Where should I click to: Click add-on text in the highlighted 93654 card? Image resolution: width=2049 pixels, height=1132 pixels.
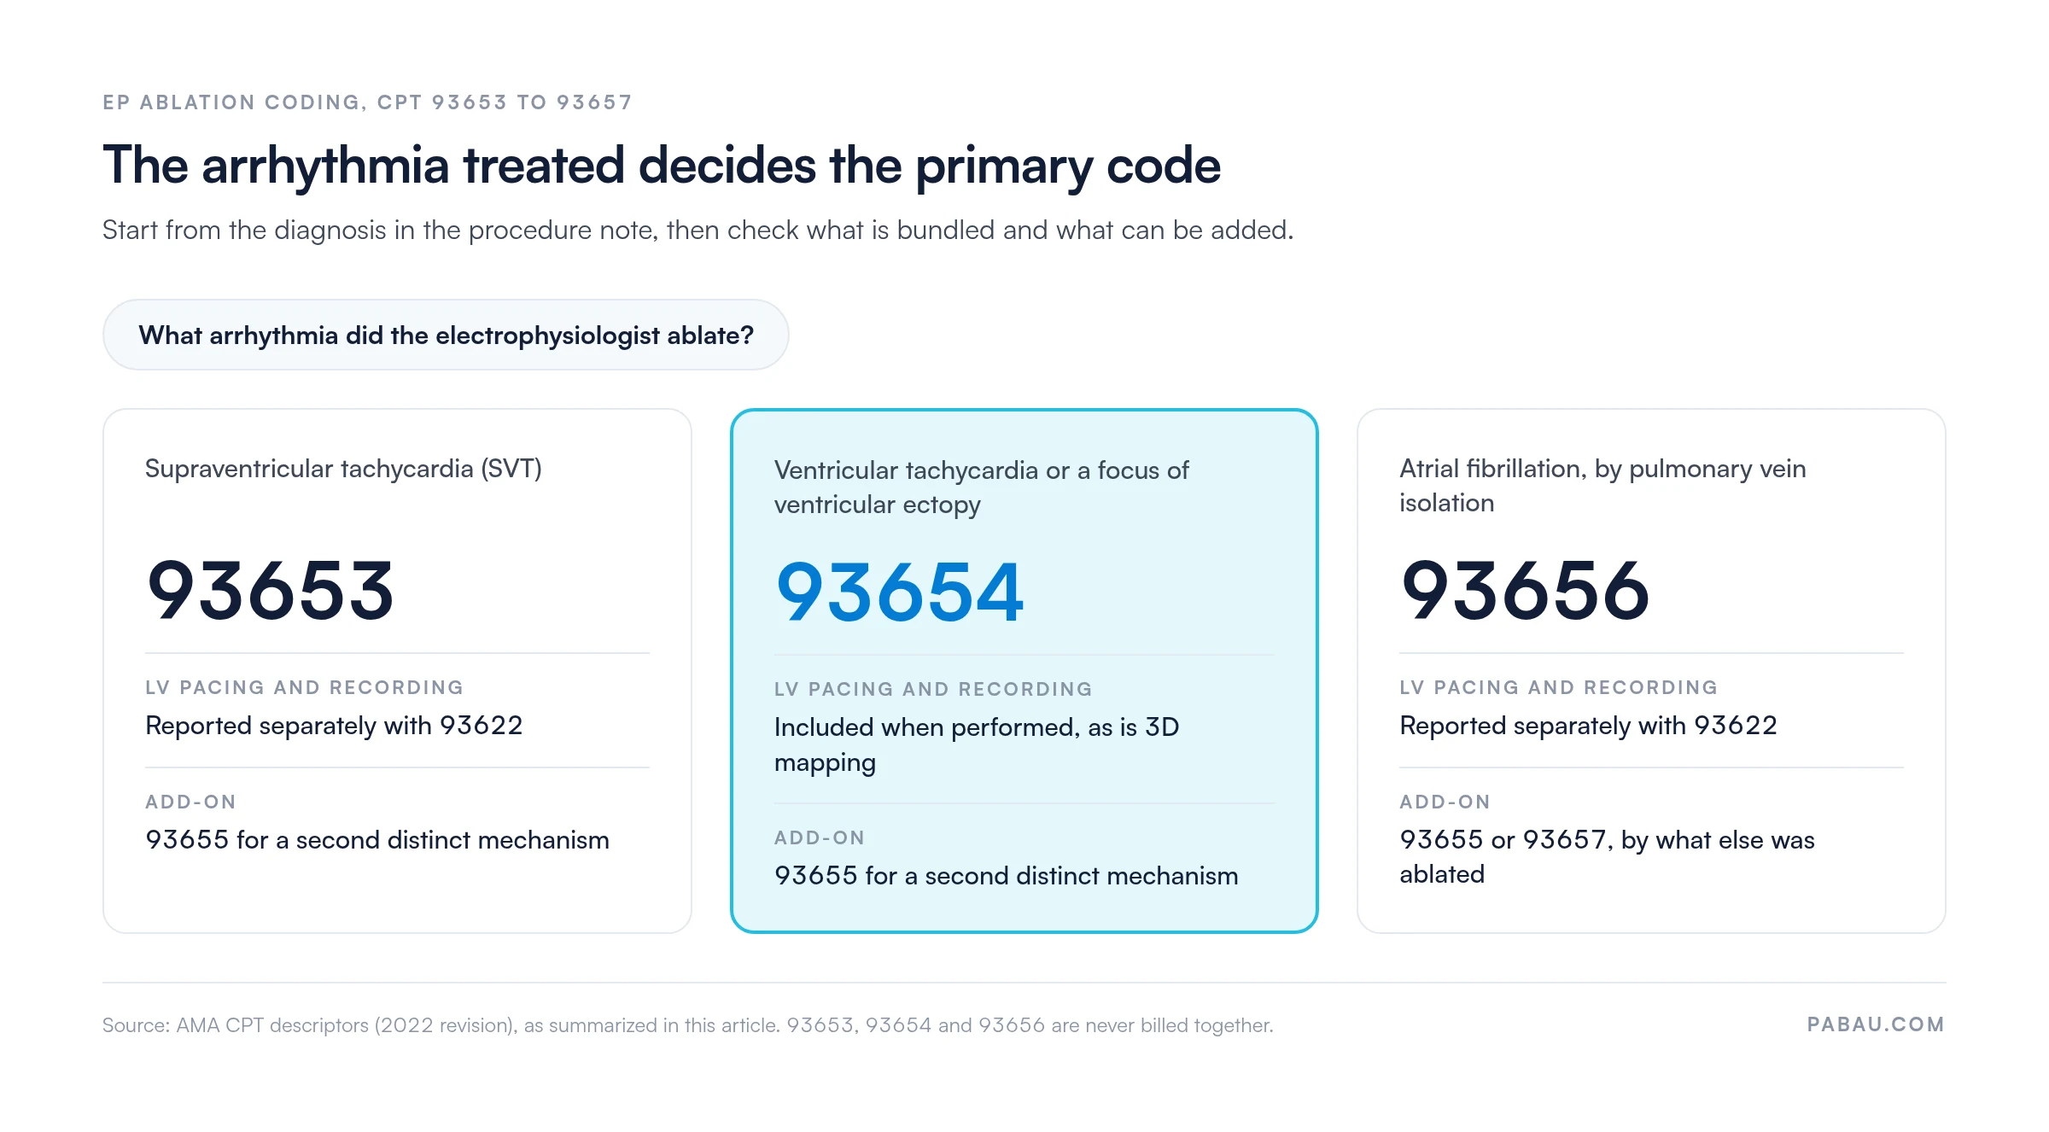[1006, 876]
